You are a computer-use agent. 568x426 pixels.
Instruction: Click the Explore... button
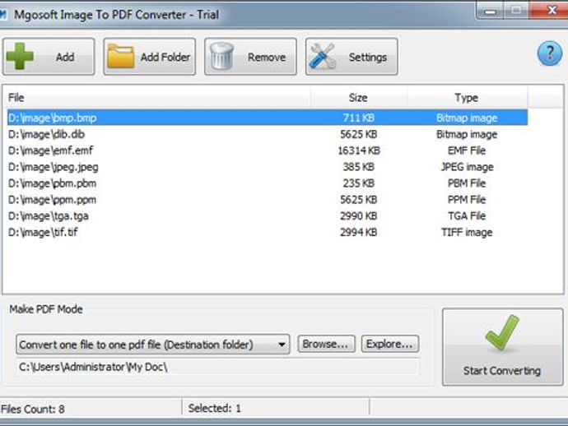click(390, 344)
